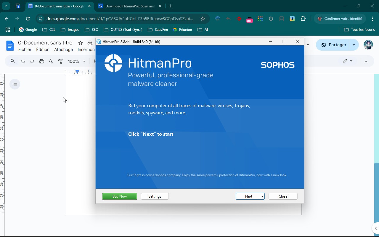
Task: Open the document outline via the list icon
Action: click(15, 84)
